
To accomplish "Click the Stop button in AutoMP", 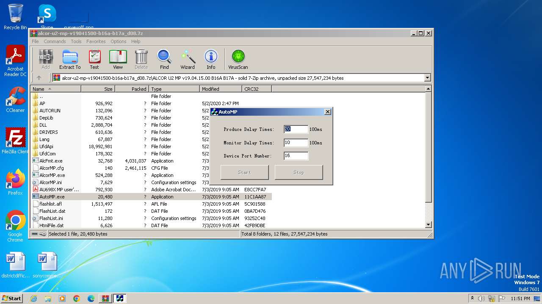I will [x=299, y=172].
